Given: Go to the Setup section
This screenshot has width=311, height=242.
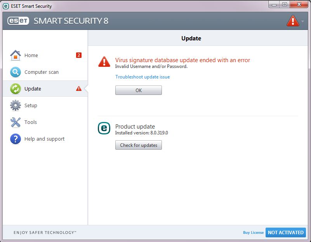Looking at the screenshot, I should pyautogui.click(x=31, y=106).
